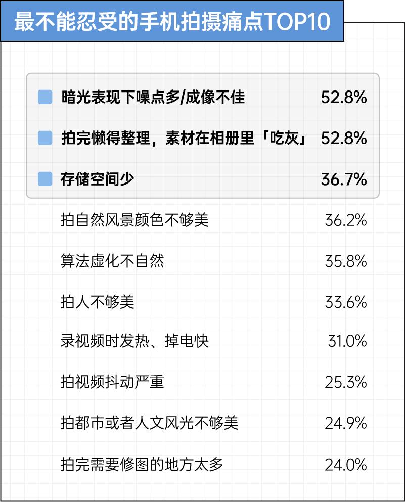Select the 存储空间少 label

click(98, 179)
